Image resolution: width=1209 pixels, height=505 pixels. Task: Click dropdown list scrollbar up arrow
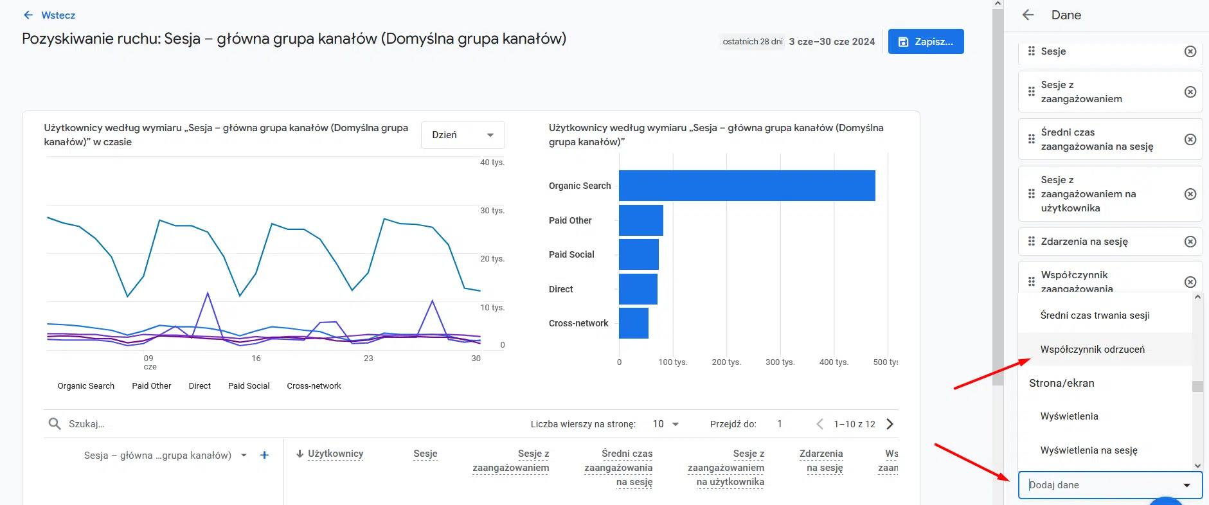(1197, 297)
